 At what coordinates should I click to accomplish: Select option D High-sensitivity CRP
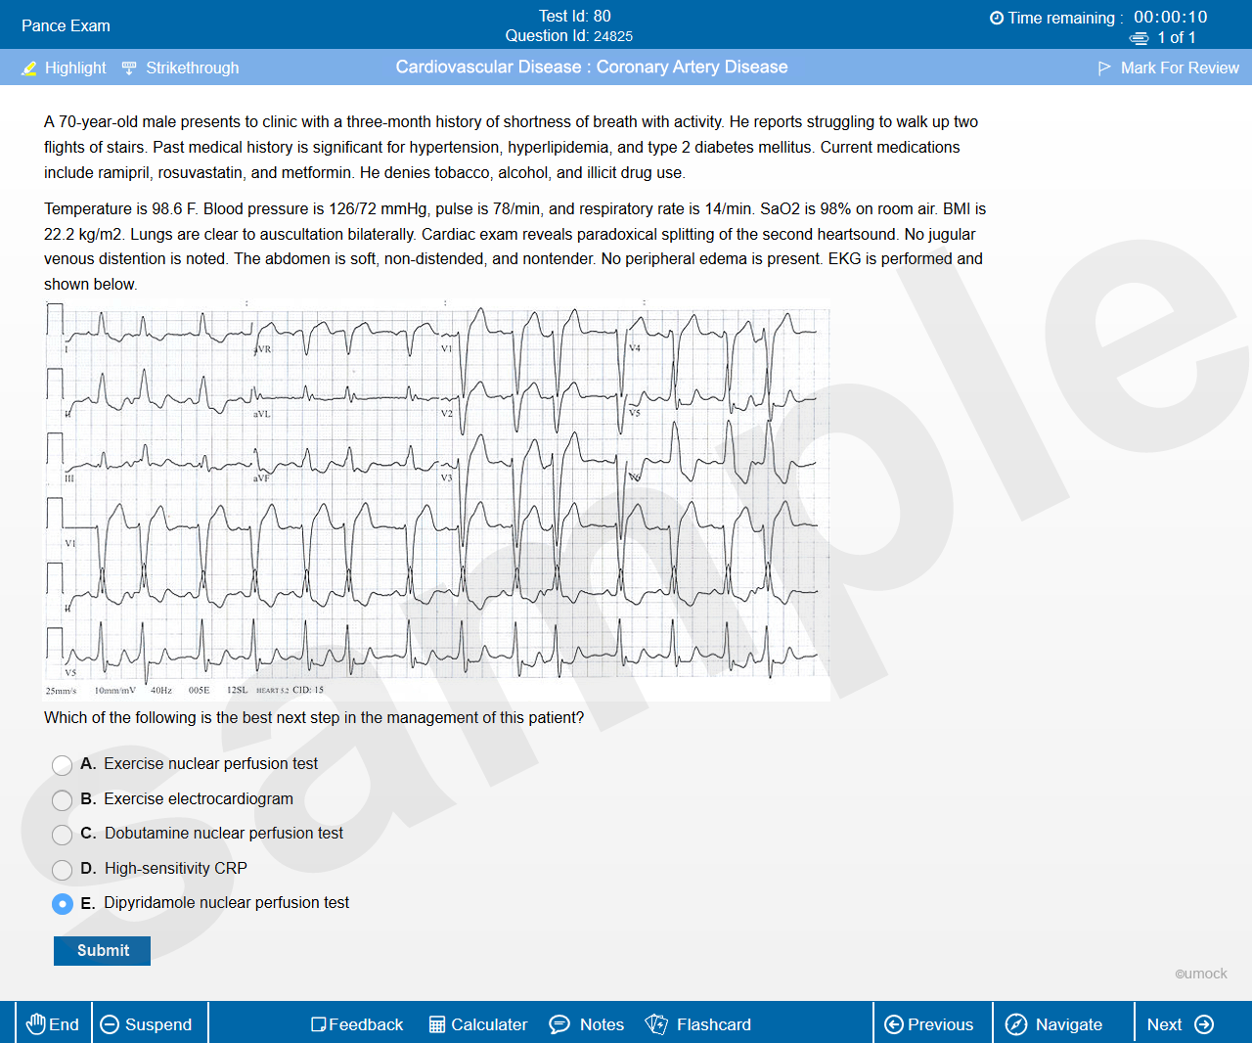tap(63, 870)
